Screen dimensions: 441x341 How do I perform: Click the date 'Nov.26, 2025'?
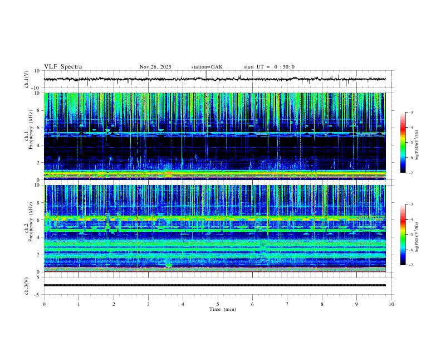[155, 67]
